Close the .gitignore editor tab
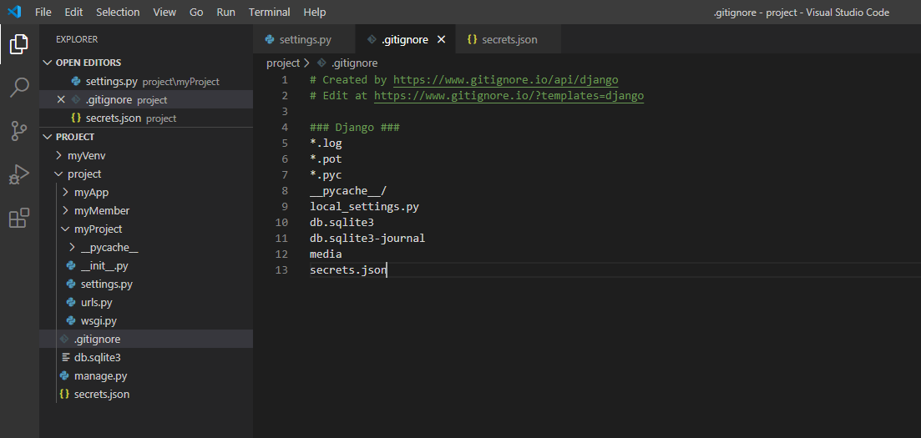921x438 pixels. click(442, 39)
